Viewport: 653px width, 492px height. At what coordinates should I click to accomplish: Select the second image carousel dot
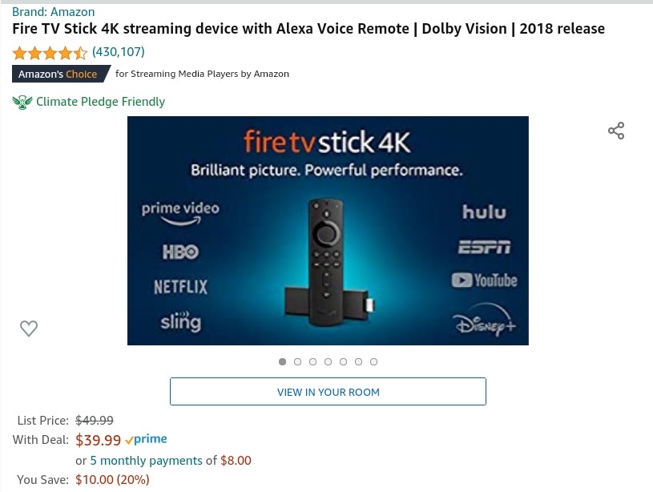tap(297, 361)
